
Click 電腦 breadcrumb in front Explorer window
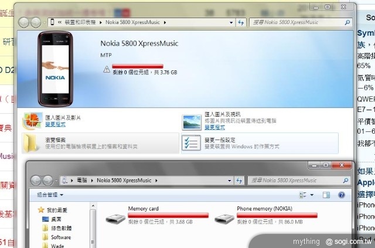click(x=82, y=180)
